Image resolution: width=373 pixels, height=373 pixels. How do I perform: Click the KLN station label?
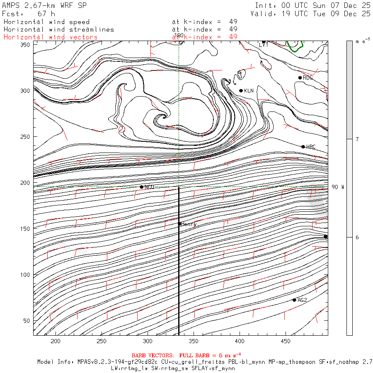(249, 91)
